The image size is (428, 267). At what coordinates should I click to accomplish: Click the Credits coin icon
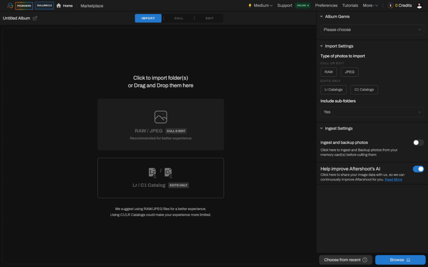pos(390,5)
